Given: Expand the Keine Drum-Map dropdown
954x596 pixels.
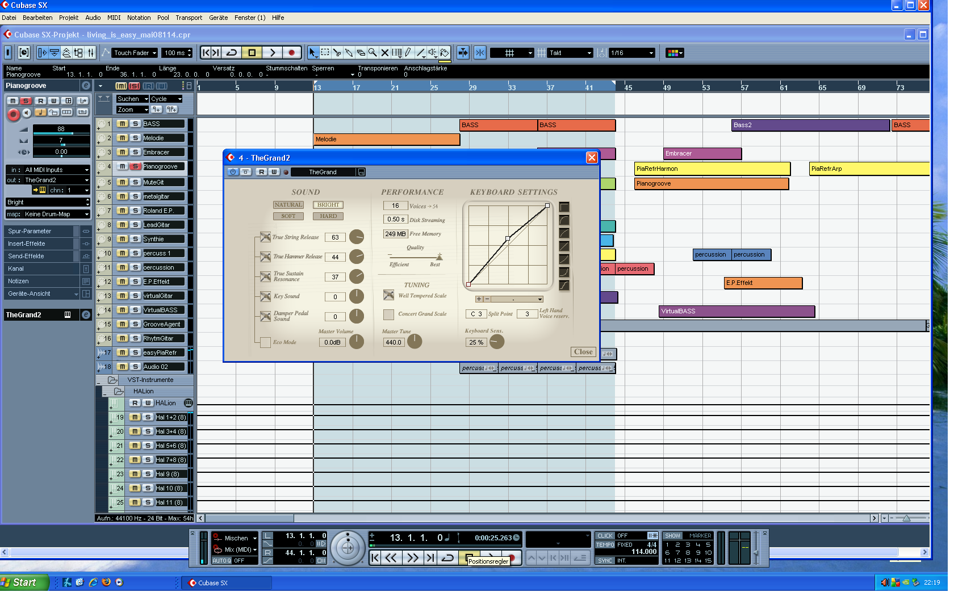Looking at the screenshot, I should coord(48,214).
